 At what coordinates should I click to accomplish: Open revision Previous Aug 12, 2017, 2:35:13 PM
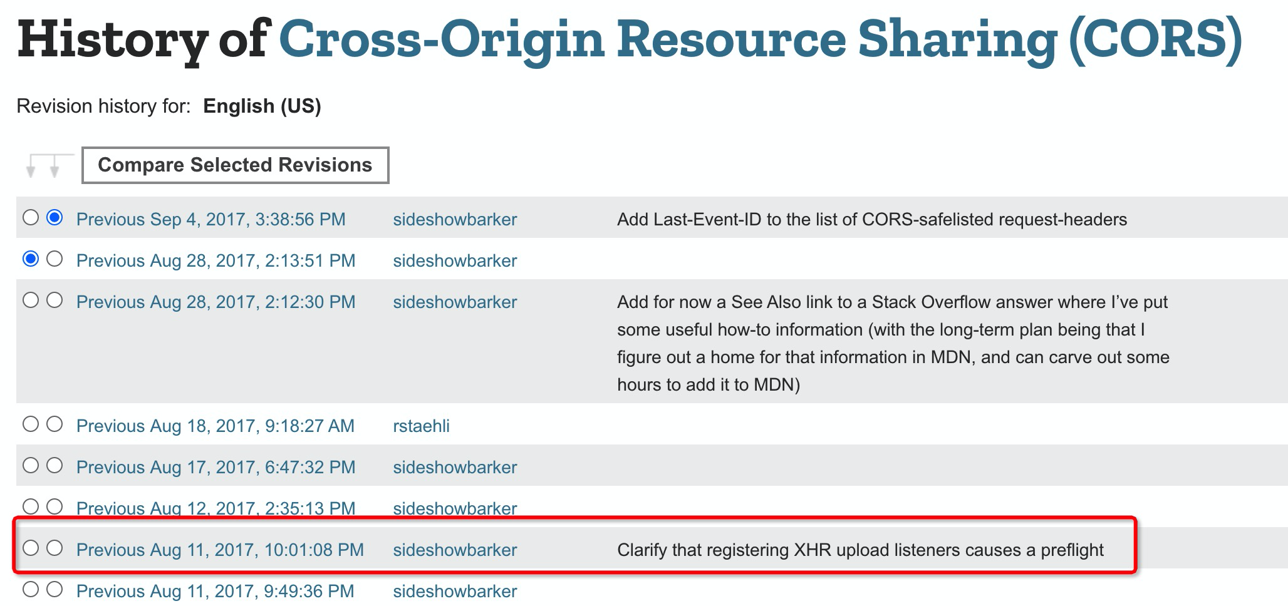pos(216,508)
